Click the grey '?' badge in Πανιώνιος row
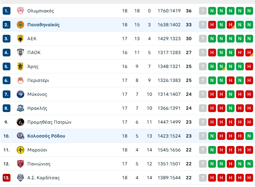255x187 pixels. point(203,164)
